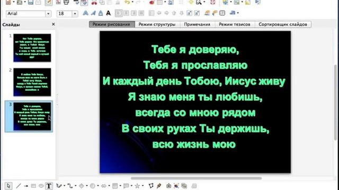Viewport: 339px width, 190px height.
Task: Expand the New document dropdown arrow
Action: coord(14,2)
